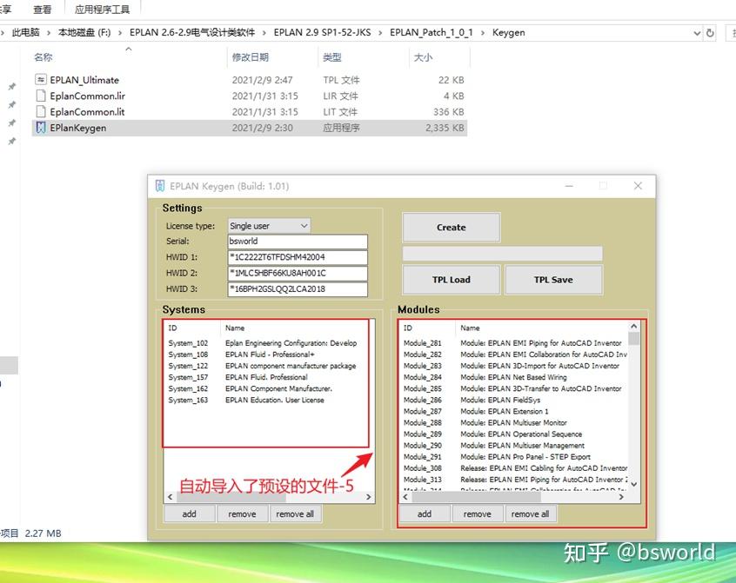
Task: Select Module_291 Pro Panel STEP Export row
Action: pos(514,457)
